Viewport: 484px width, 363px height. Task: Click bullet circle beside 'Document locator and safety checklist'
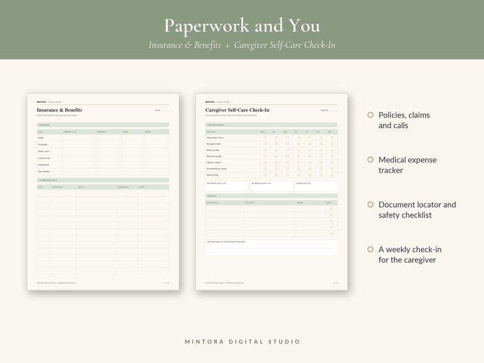[x=371, y=205]
